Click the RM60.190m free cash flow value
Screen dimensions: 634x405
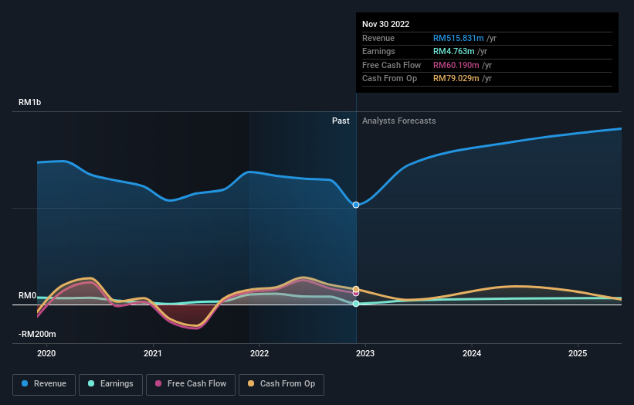point(456,65)
